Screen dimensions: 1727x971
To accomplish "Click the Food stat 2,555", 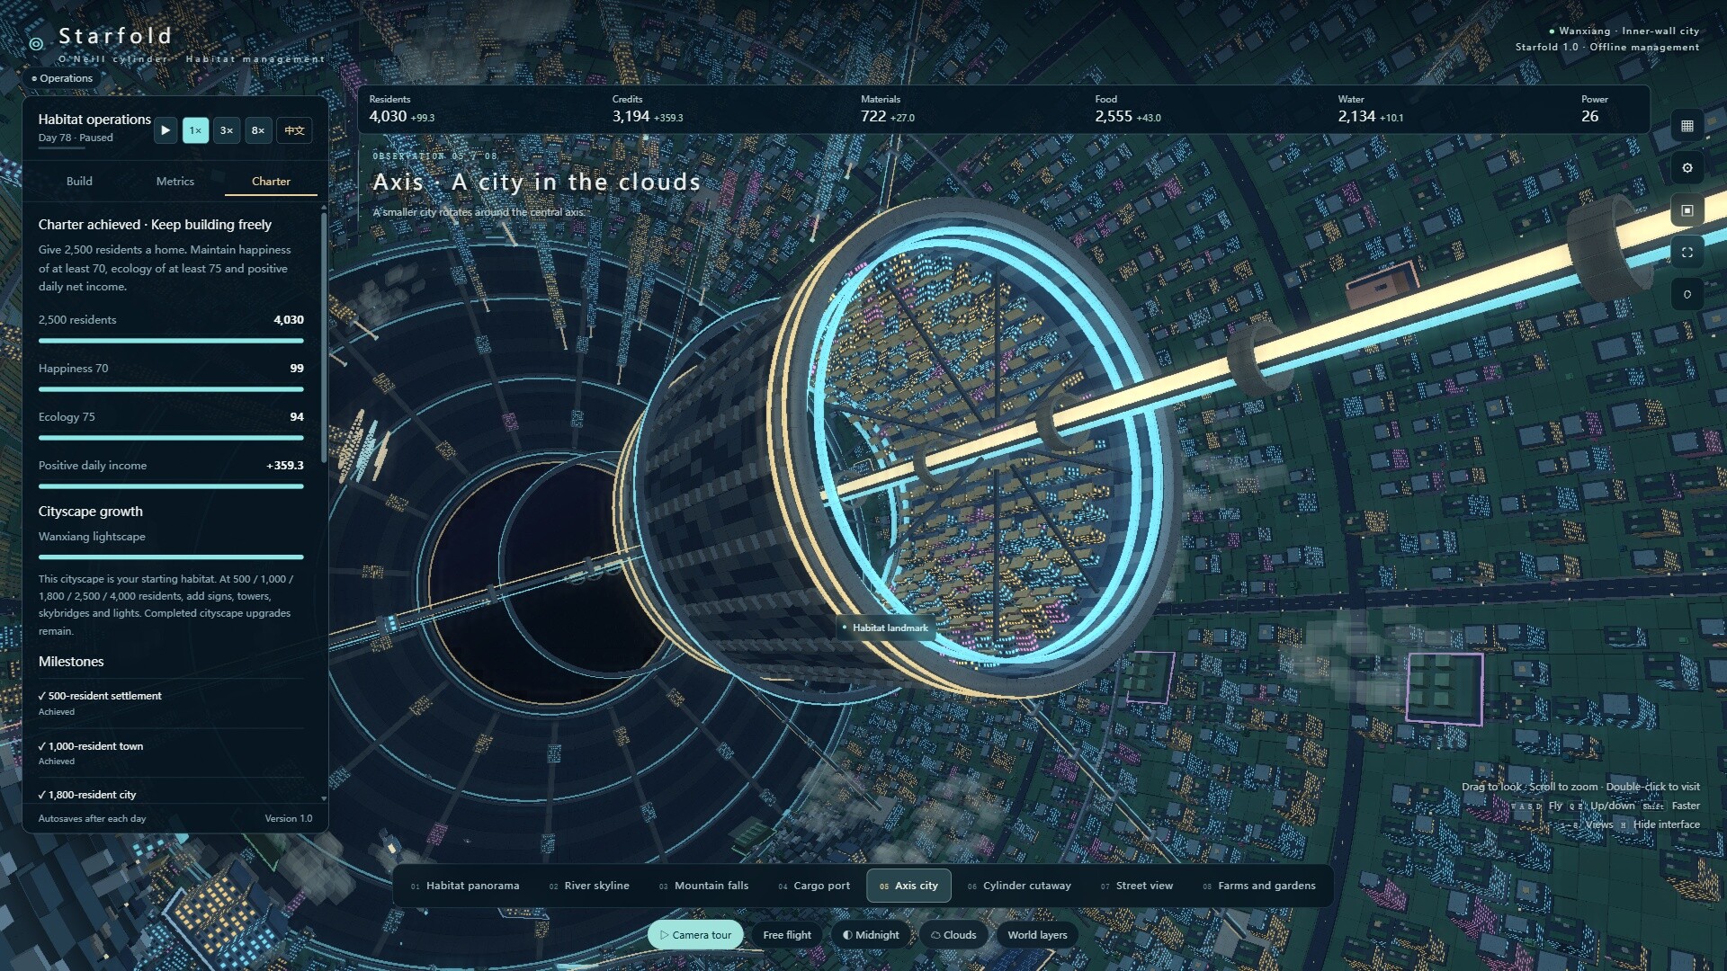I will [x=1128, y=110].
